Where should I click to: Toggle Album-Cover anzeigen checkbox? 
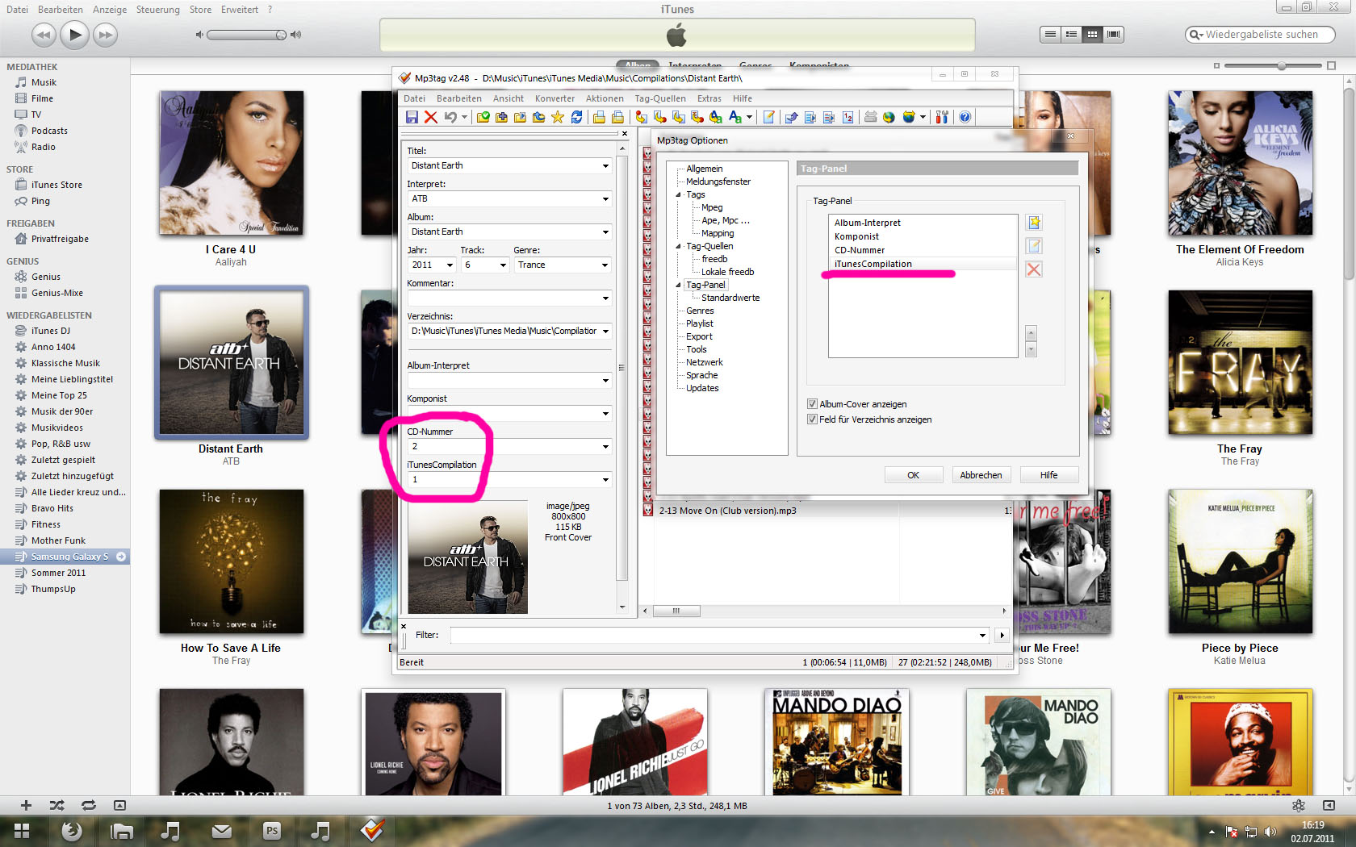(812, 404)
